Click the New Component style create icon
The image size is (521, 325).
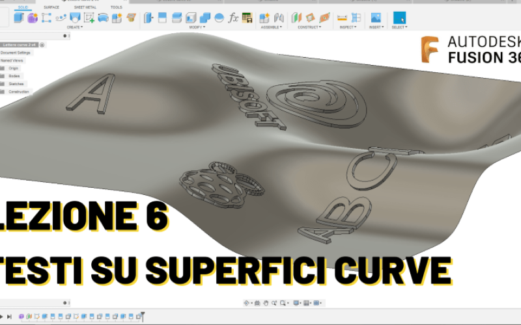[117, 18]
